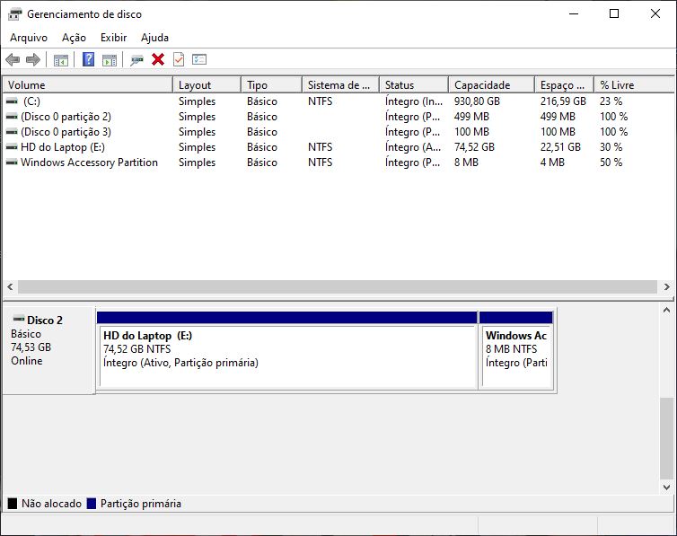Click the disk pane scroll up arrow
The width and height of the screenshot is (677, 536).
tap(666, 310)
